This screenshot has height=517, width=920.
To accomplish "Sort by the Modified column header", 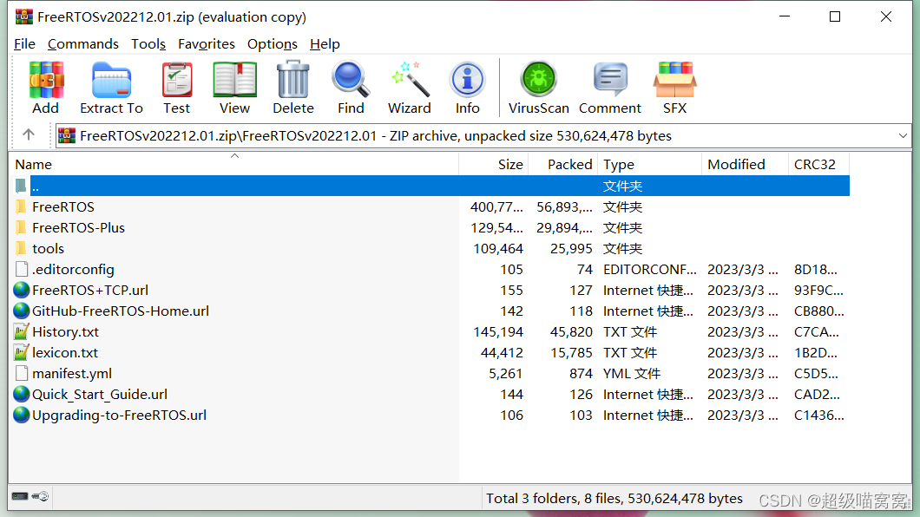I will [x=745, y=164].
